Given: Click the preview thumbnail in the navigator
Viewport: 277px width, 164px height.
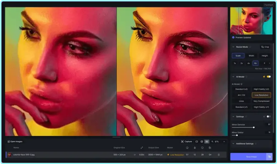Looking at the screenshot, I should point(251,21).
